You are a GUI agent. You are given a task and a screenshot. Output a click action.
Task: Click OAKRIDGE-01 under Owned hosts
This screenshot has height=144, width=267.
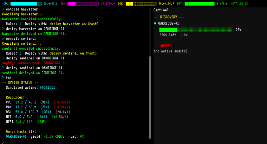pyautogui.click(x=16, y=137)
